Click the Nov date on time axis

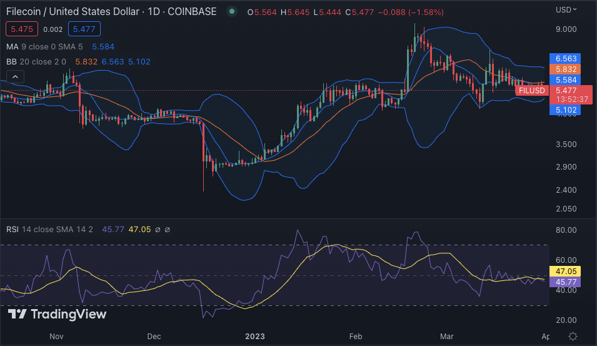[56, 337]
